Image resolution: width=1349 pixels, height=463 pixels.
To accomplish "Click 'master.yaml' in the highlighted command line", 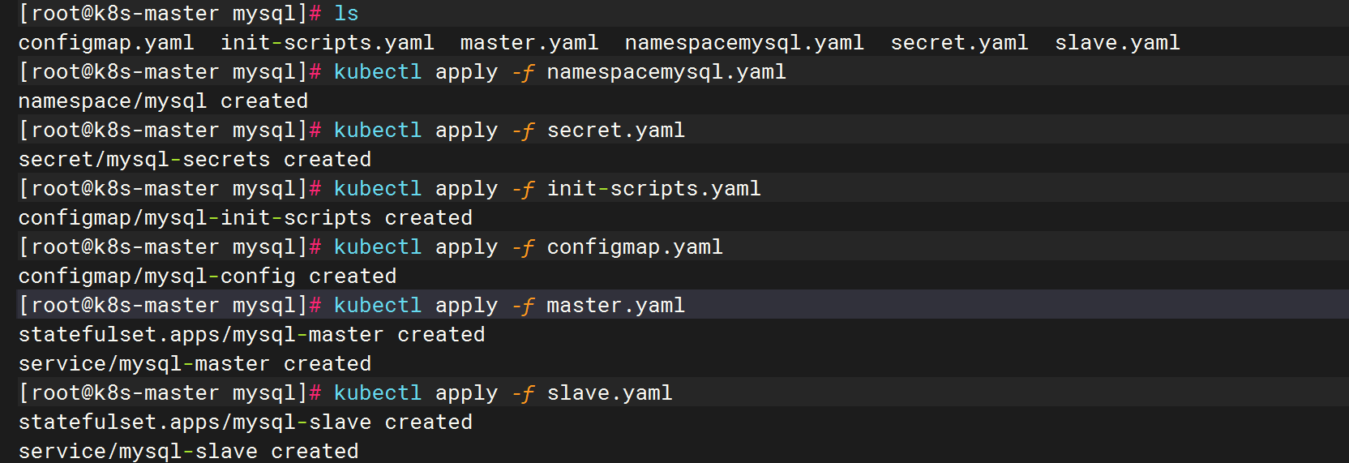I will click(x=616, y=306).
